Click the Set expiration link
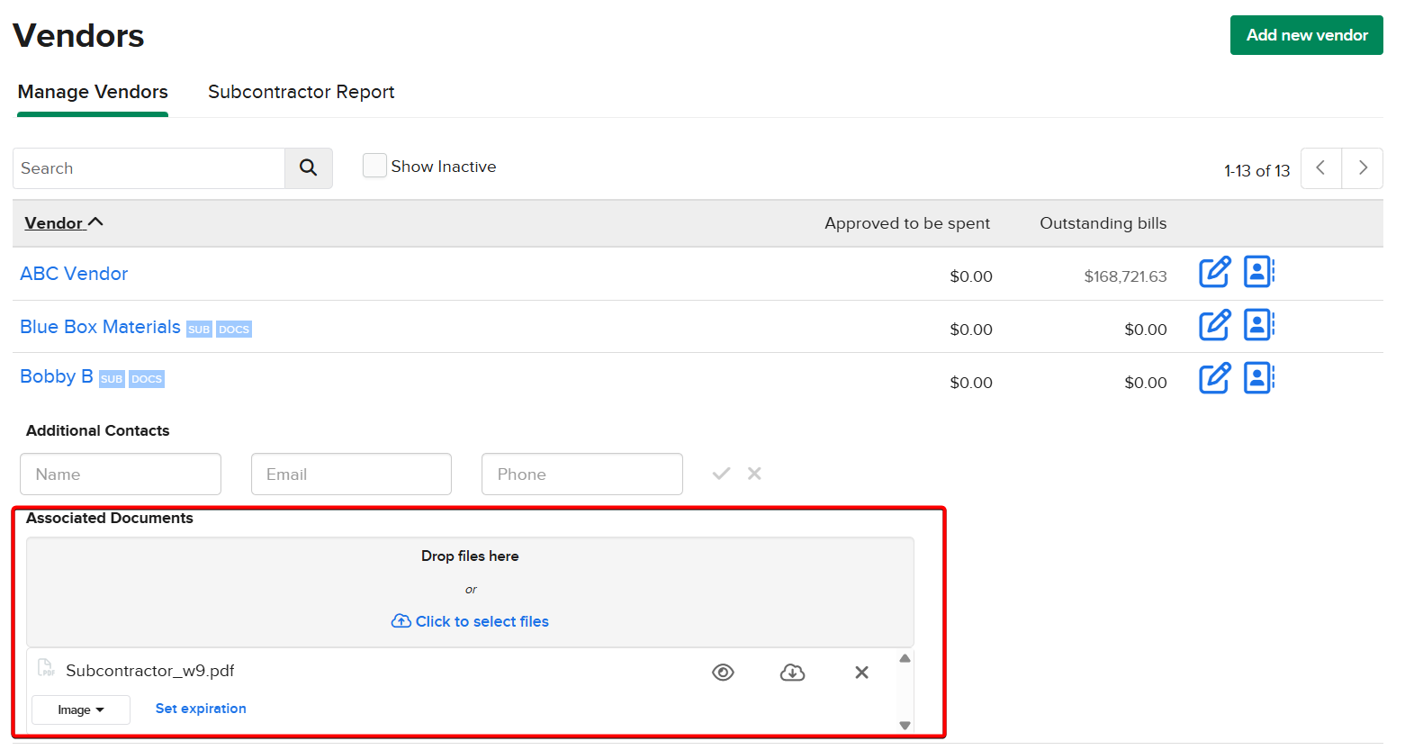 click(x=201, y=709)
